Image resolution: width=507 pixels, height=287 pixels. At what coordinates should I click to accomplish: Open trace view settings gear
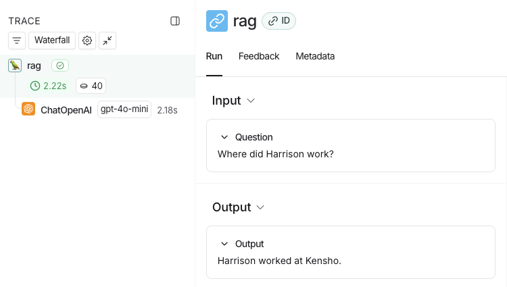(x=87, y=41)
